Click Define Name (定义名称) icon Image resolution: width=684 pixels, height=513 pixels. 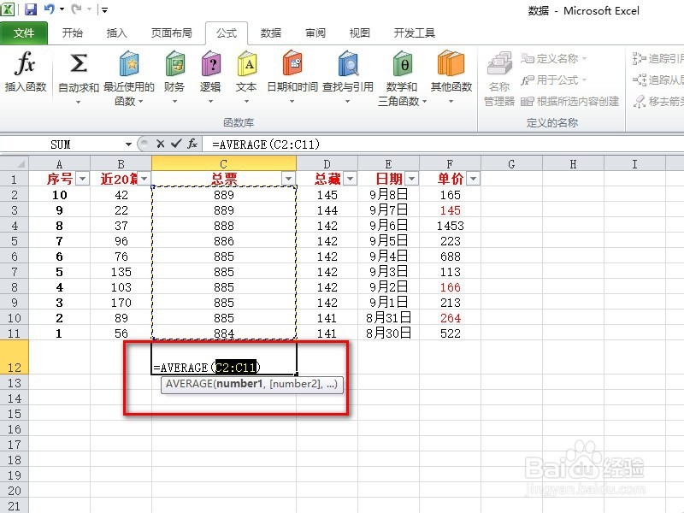[528, 58]
